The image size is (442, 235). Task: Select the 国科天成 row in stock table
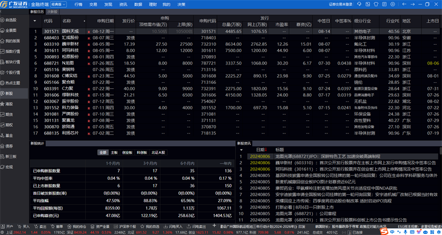tap(235, 31)
